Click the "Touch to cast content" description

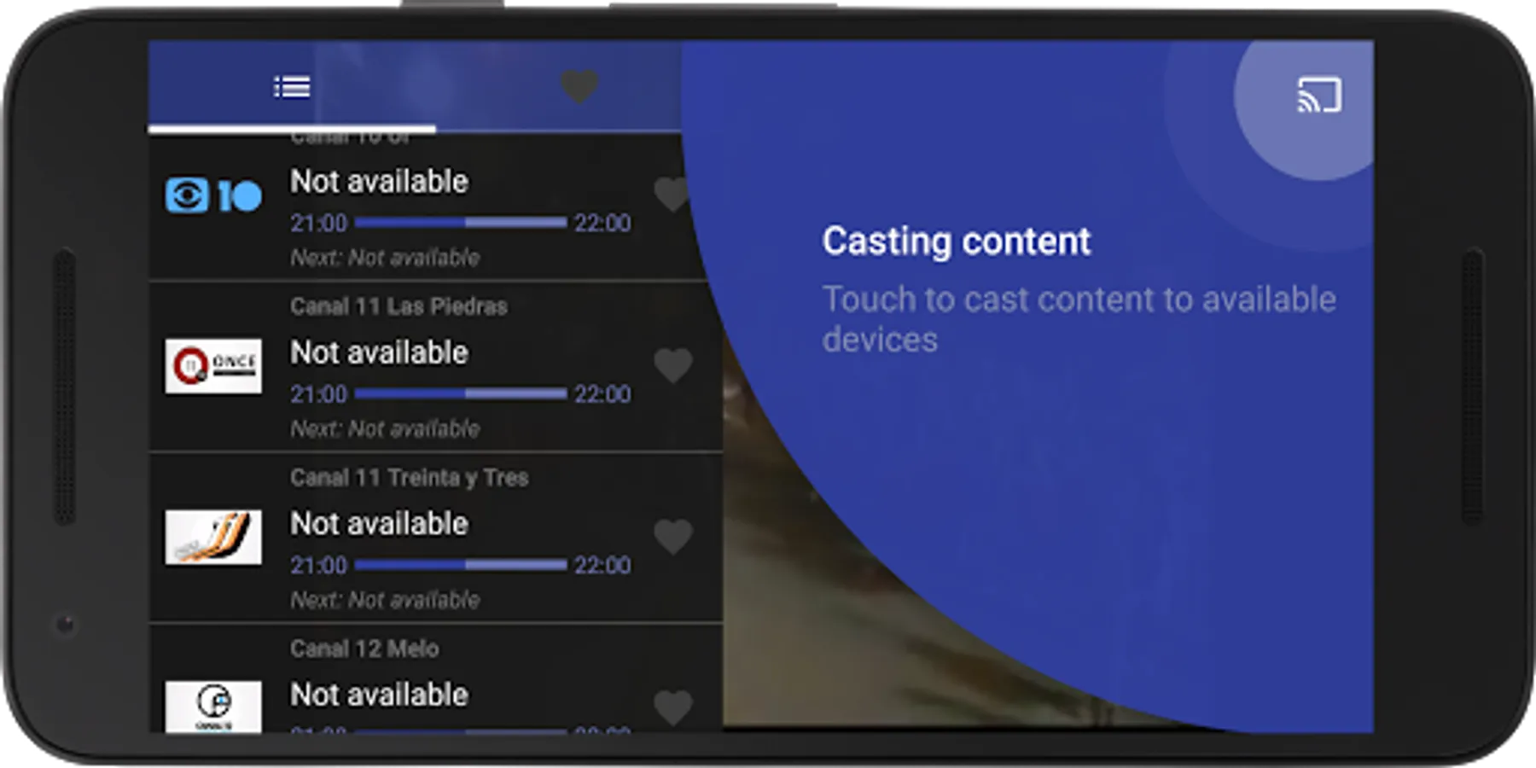coord(1079,319)
